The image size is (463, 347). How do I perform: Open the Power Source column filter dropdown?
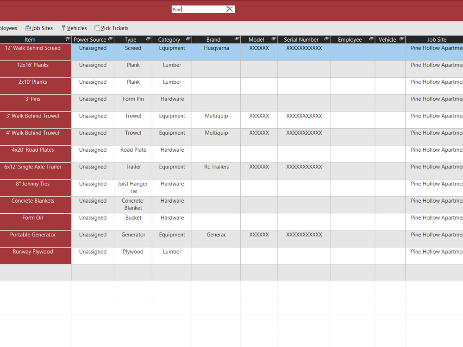[x=111, y=39]
